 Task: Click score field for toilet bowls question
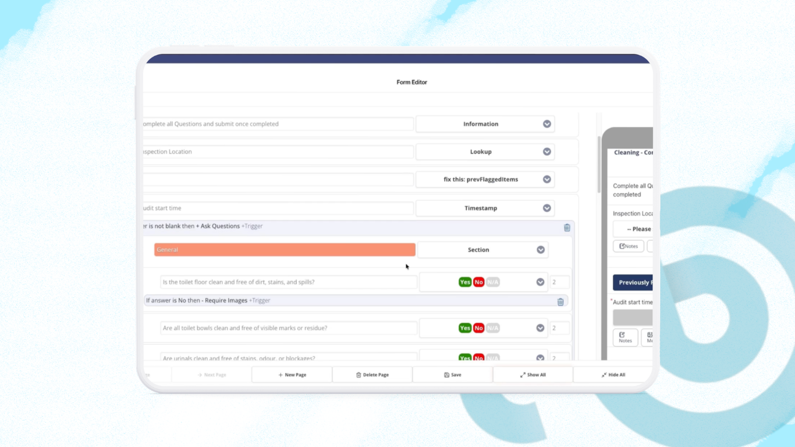[x=560, y=328]
